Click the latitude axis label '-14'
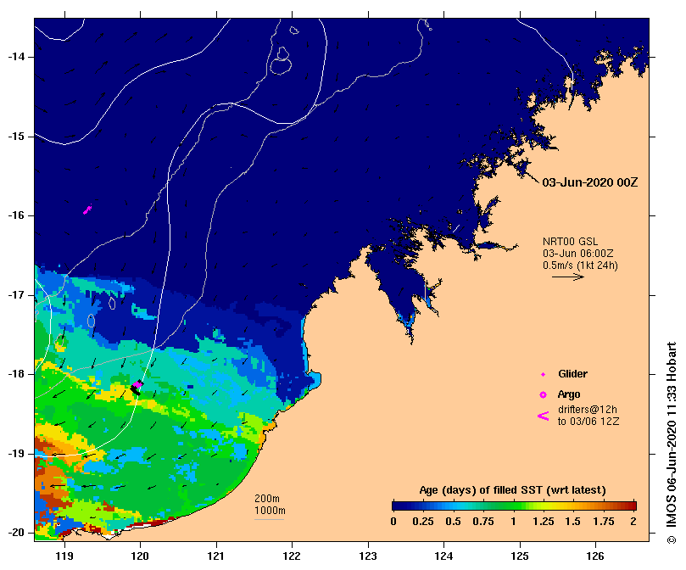Screen dimensions: 686x570 coord(16,57)
